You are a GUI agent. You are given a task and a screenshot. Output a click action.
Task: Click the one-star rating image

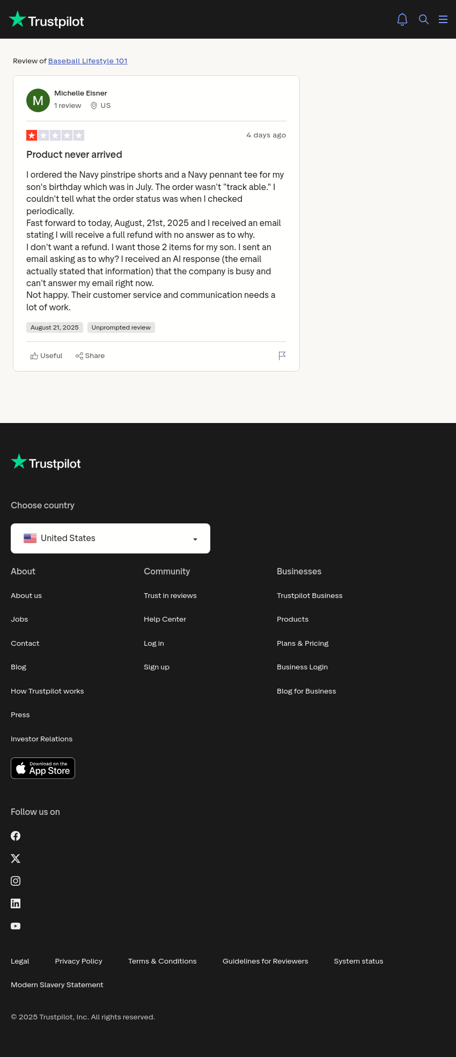[55, 135]
